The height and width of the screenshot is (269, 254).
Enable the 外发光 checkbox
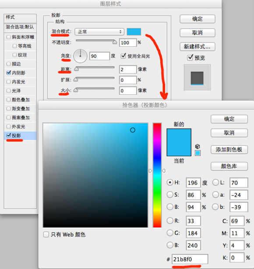click(x=8, y=126)
